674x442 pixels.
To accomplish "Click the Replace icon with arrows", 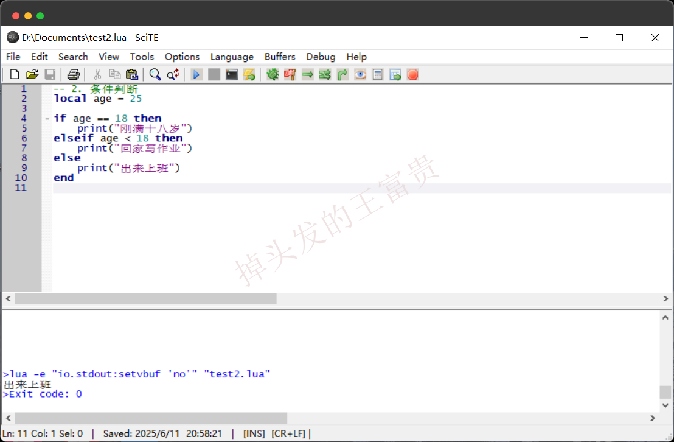I will coord(173,74).
